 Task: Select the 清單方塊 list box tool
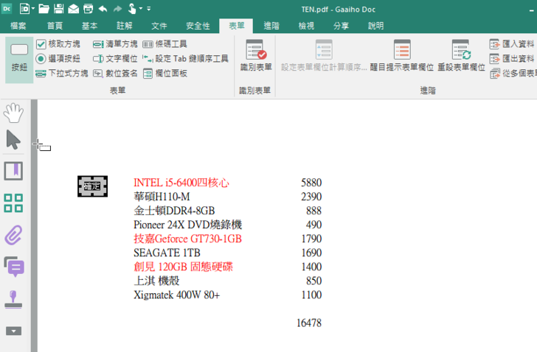[115, 43]
